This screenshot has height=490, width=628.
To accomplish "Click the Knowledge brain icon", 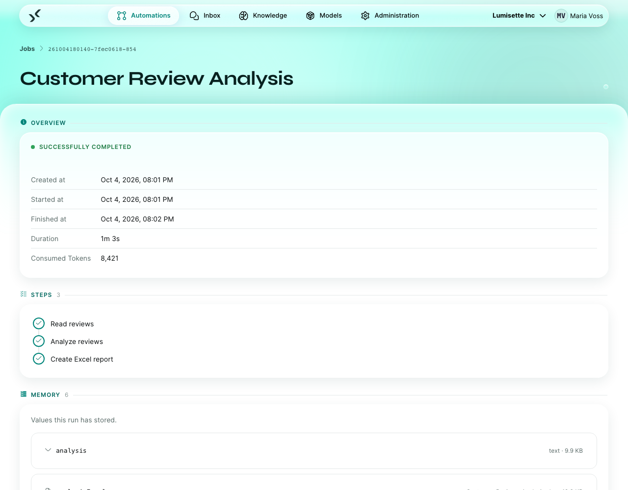I will coord(243,16).
